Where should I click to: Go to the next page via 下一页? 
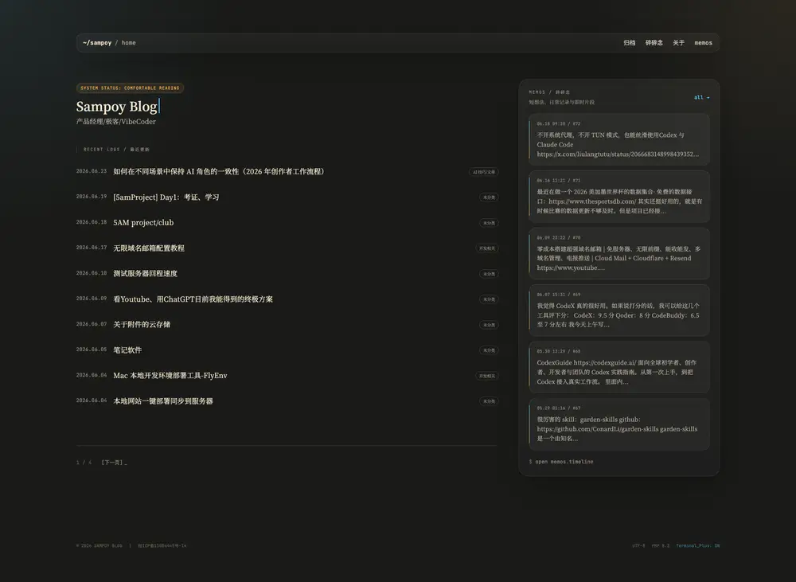coord(114,463)
